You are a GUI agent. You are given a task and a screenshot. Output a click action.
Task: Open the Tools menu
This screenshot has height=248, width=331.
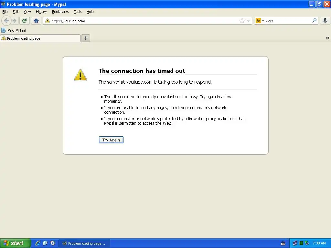(78, 12)
